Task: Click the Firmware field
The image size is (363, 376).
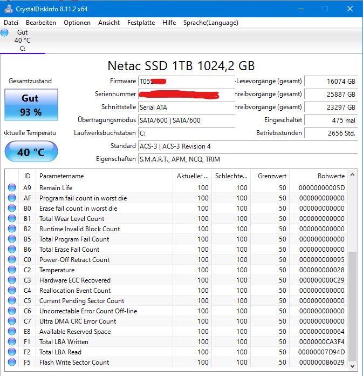Action: 186,81
